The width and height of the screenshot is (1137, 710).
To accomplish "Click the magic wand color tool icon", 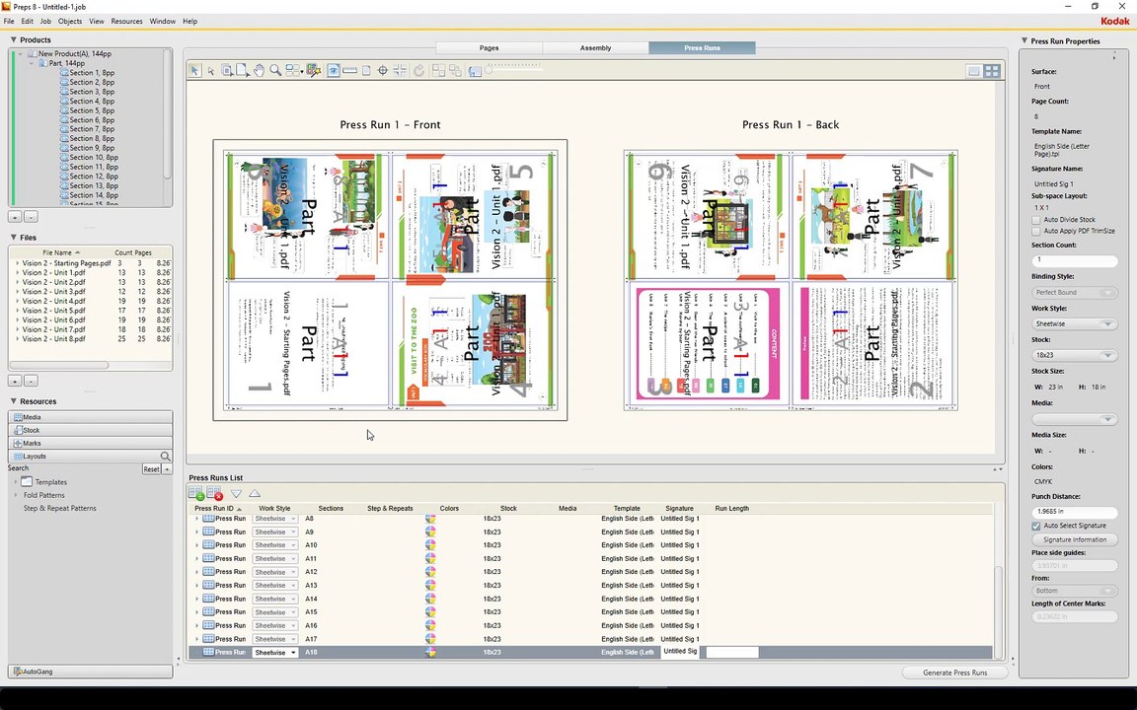I will tap(313, 70).
